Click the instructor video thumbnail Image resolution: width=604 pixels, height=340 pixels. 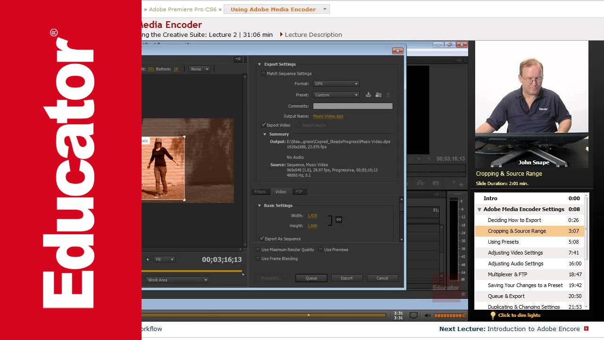coord(532,104)
